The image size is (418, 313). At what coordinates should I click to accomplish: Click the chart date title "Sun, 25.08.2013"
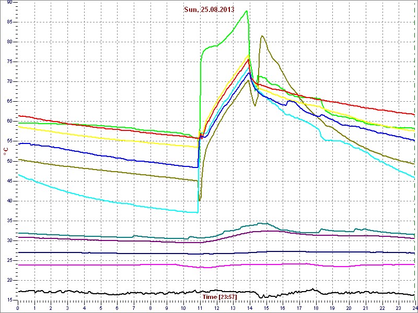(x=209, y=9)
